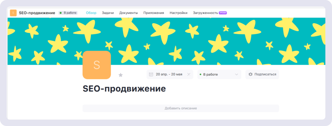Image resolution: width=332 pixels, height=126 pixels.
Task: Click the small orange S project icon in top bar
Action: (x=13, y=13)
